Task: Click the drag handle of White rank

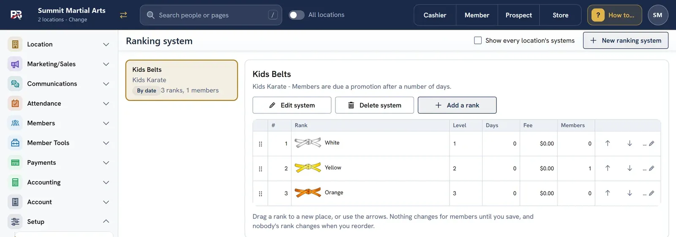Action: click(260, 144)
